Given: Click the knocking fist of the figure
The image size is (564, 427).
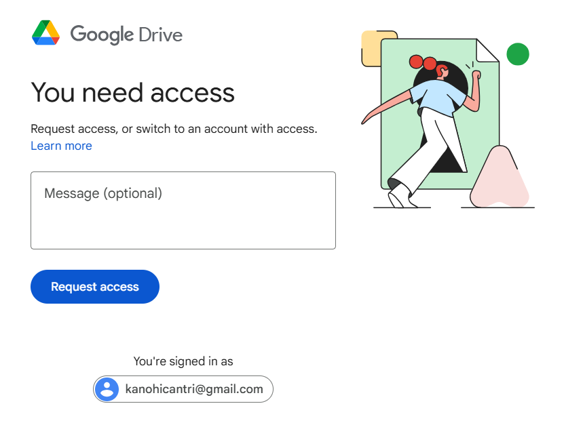Looking at the screenshot, I should click(x=476, y=75).
